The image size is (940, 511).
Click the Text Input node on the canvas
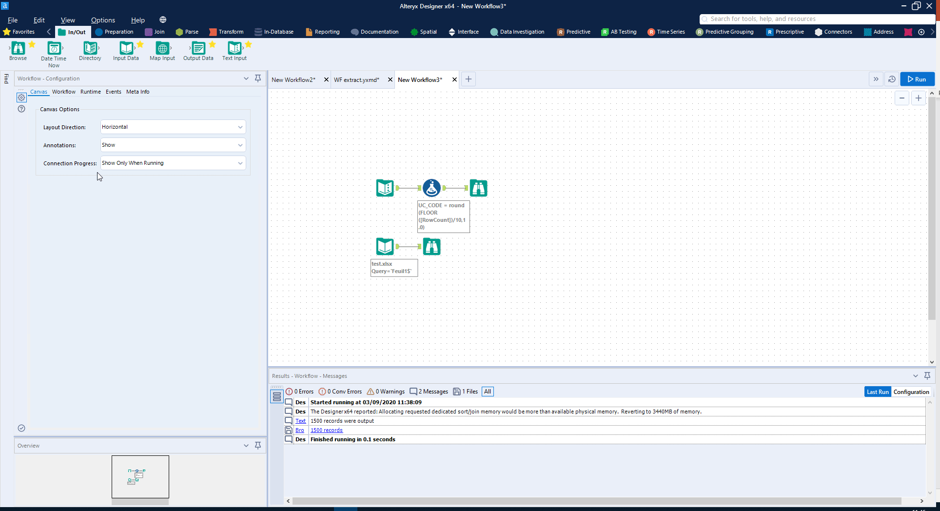click(x=385, y=188)
